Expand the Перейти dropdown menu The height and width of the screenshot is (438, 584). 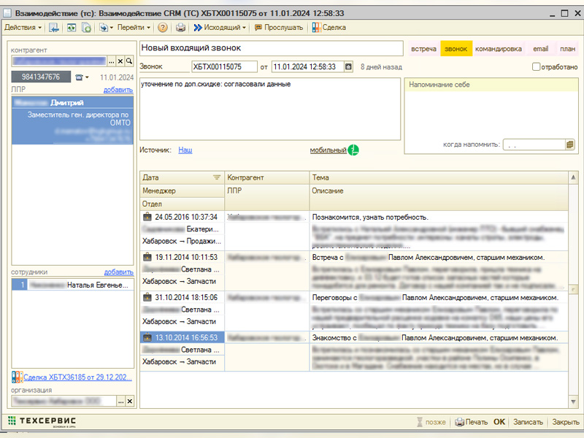pos(134,28)
